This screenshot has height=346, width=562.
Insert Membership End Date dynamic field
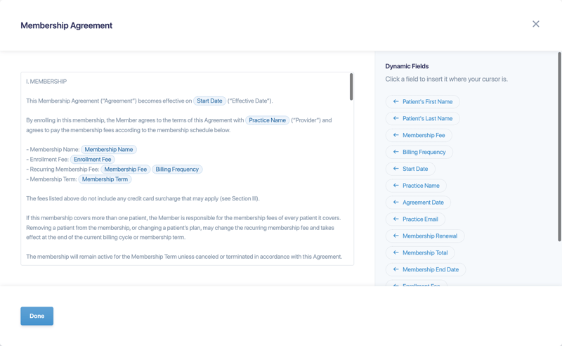pos(426,269)
